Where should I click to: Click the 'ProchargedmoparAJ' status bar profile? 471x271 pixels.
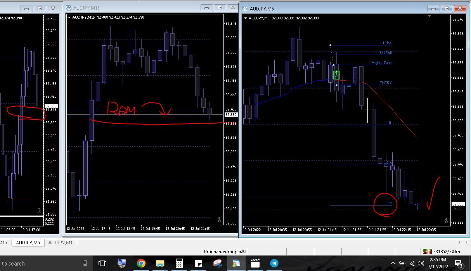(x=225, y=251)
